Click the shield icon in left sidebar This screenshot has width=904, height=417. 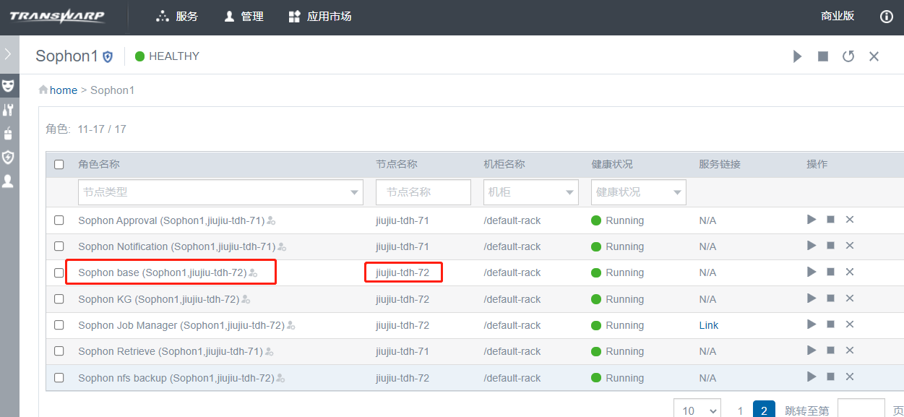coord(8,157)
